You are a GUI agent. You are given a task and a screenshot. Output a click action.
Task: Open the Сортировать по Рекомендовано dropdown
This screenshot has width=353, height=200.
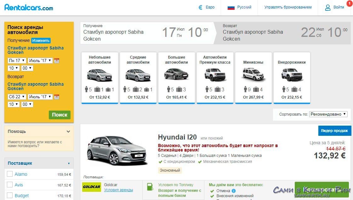point(328,114)
